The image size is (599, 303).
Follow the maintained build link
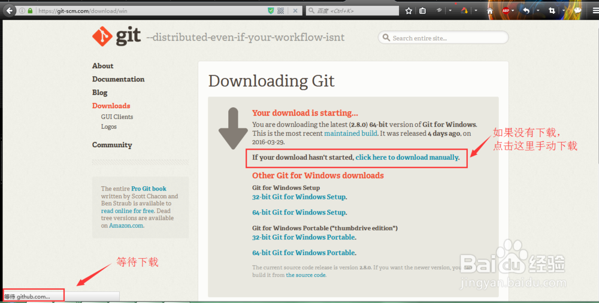(350, 134)
